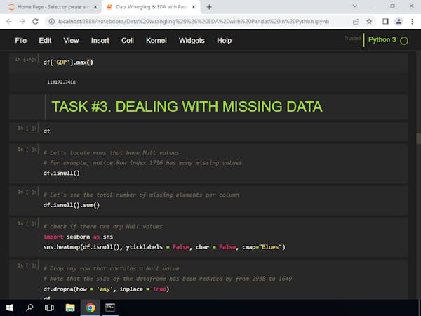Click the Drop any row with Null value comment
Image resolution: width=421 pixels, height=316 pixels.
[x=111, y=268]
